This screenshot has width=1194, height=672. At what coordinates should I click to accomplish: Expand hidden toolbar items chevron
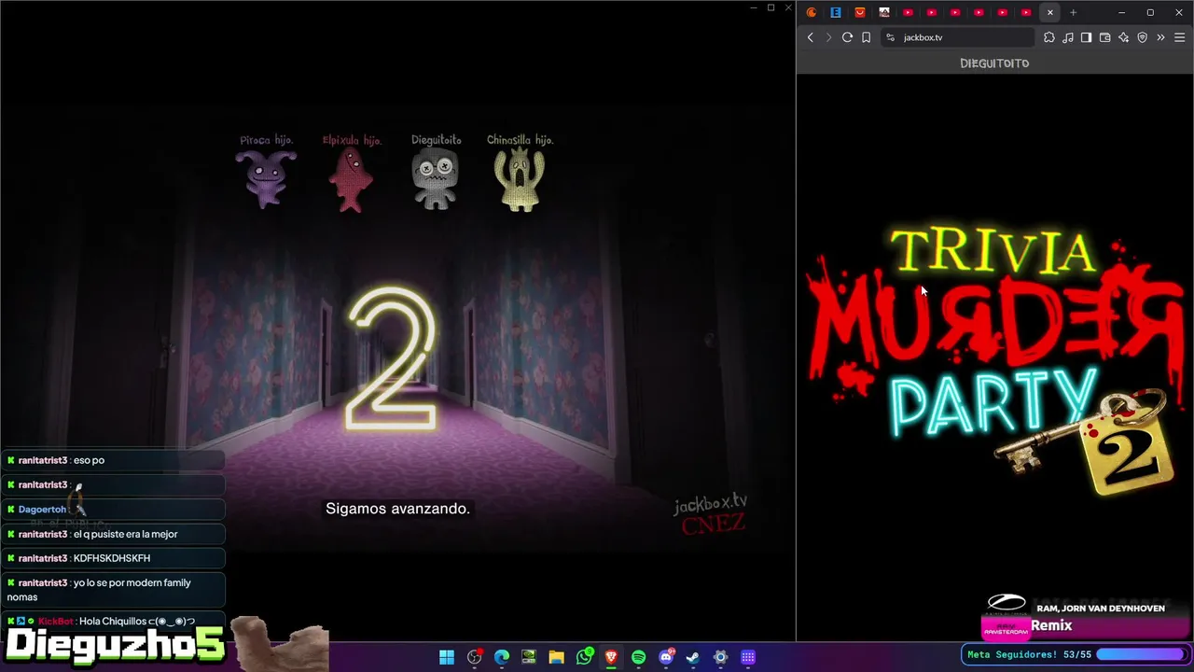point(1161,37)
